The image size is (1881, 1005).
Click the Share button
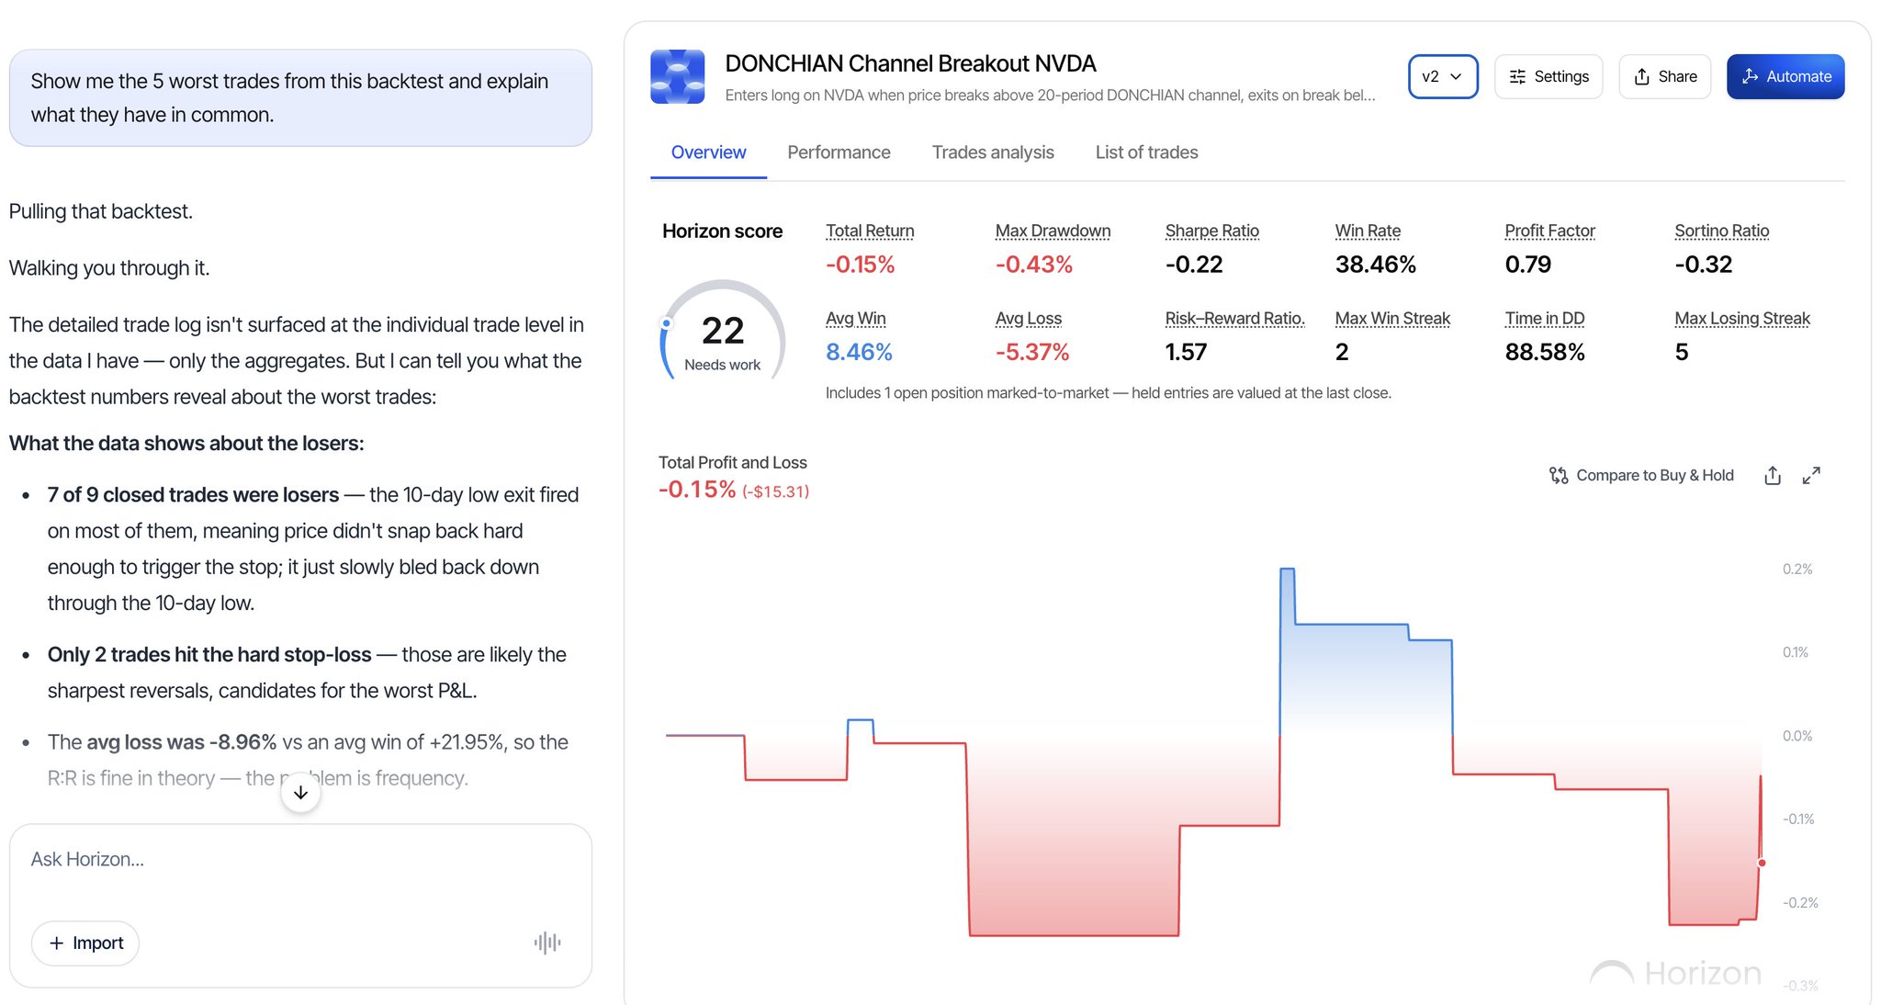pos(1664,76)
